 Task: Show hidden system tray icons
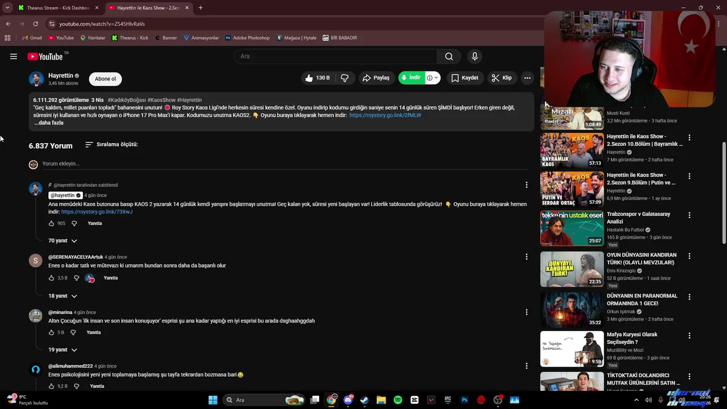(x=636, y=400)
